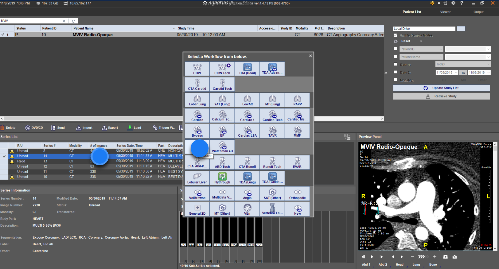The height and width of the screenshot is (269, 499).
Task: Open the Watchman 4D workflow
Action: tap(222, 147)
